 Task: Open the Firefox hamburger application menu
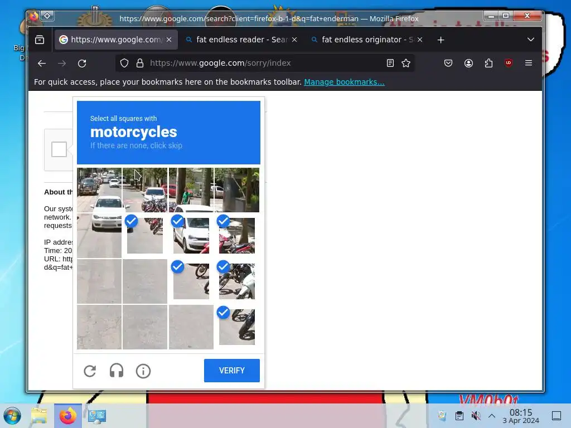point(529,63)
